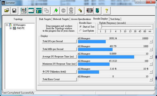This screenshot has width=157, height=96.
Task: Start tests with green flag icon
Action: (56, 10)
